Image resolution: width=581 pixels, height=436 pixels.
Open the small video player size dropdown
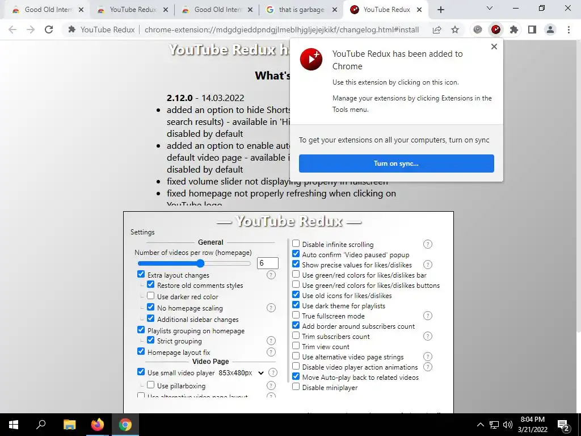[241, 373]
